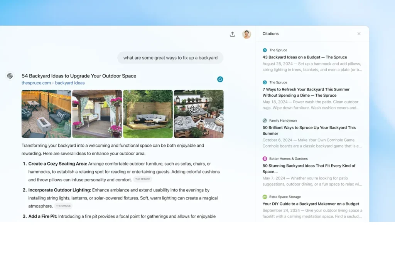Click the 'September 24, 2024' citation snippet
Image resolution: width=395 pixels, height=253 pixels.
[x=312, y=213]
